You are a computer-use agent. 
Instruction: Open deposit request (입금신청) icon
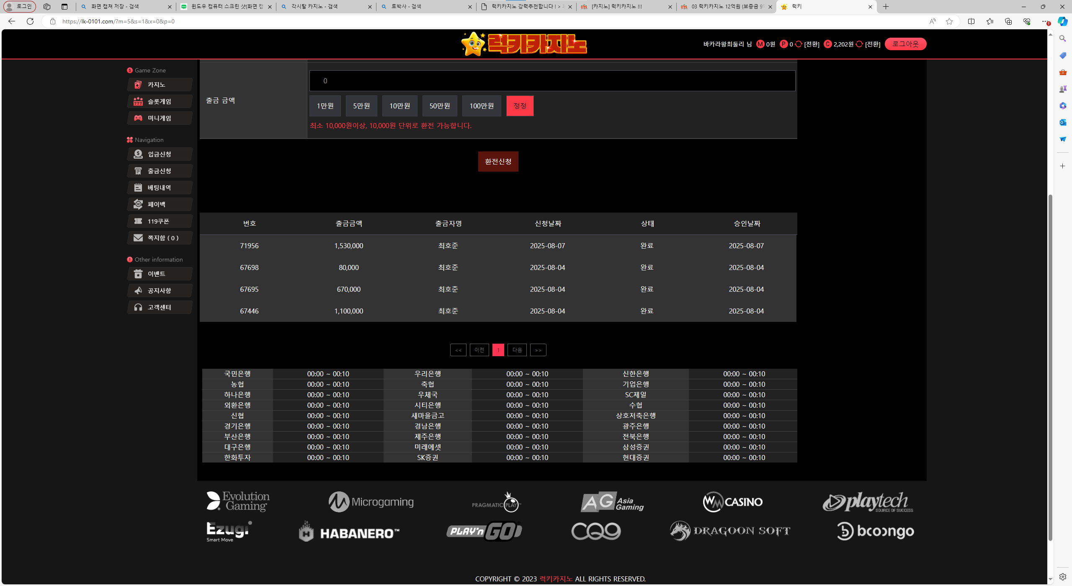[138, 154]
